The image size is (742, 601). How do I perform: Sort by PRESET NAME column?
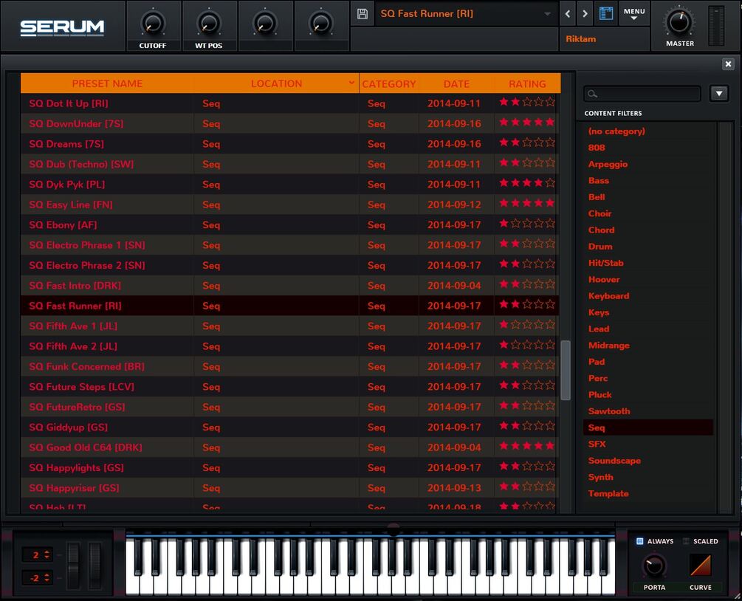(107, 83)
